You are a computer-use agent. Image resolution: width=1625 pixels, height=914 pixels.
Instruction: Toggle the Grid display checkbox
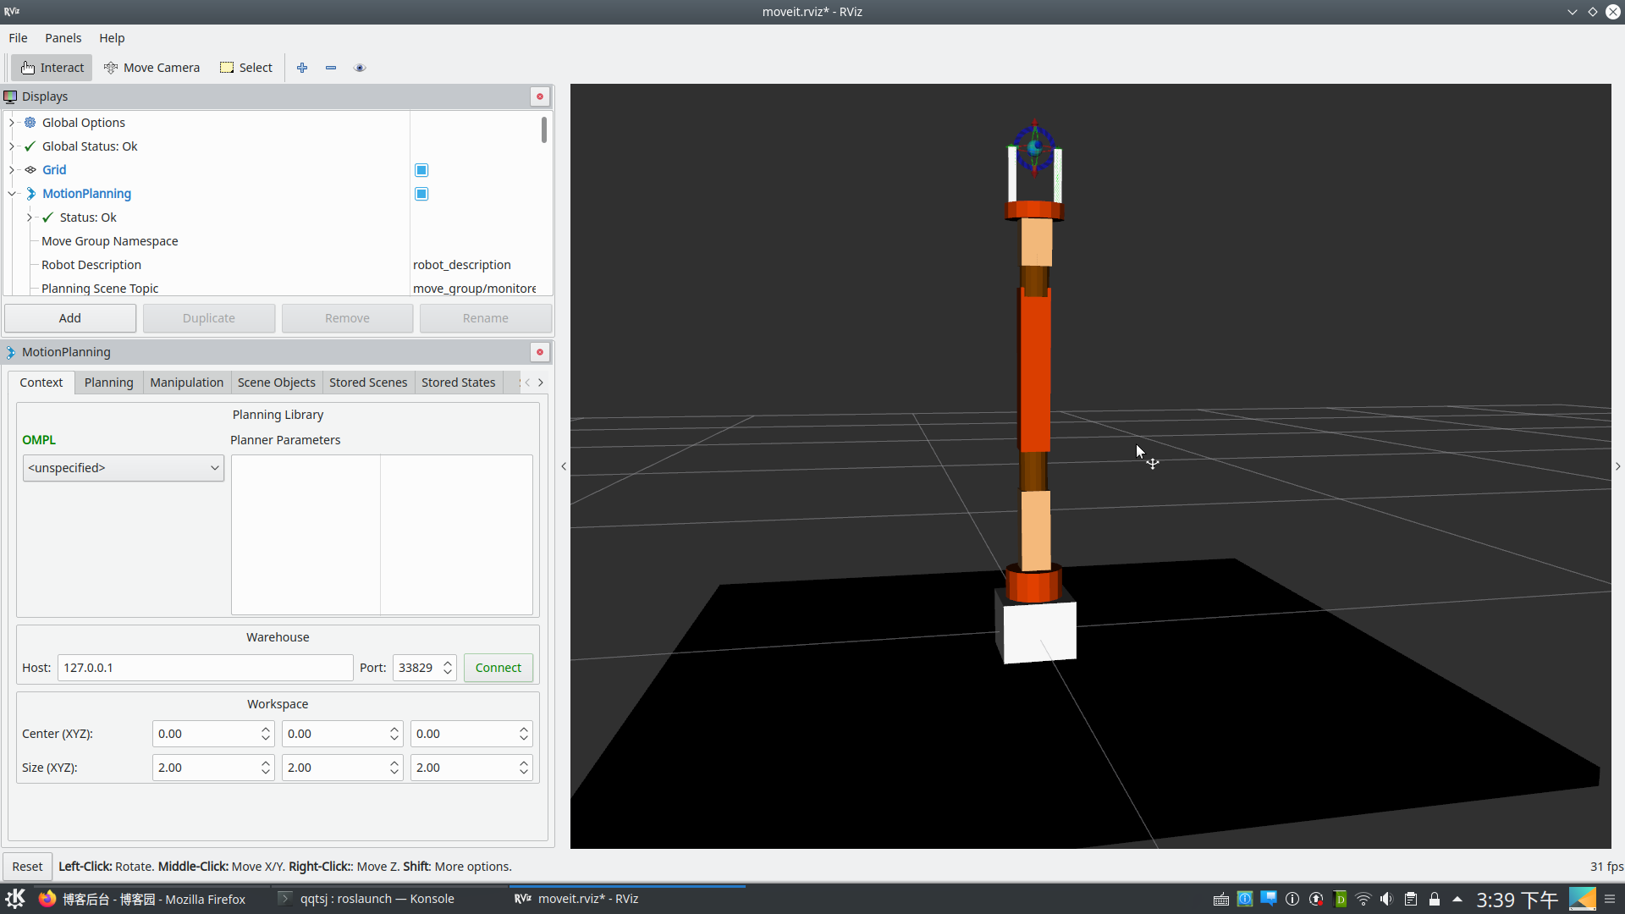pyautogui.click(x=421, y=170)
